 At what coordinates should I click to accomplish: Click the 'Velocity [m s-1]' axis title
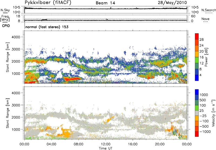[213, 113]
